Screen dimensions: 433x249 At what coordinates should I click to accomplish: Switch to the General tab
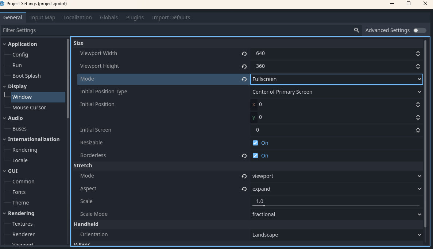point(13,17)
